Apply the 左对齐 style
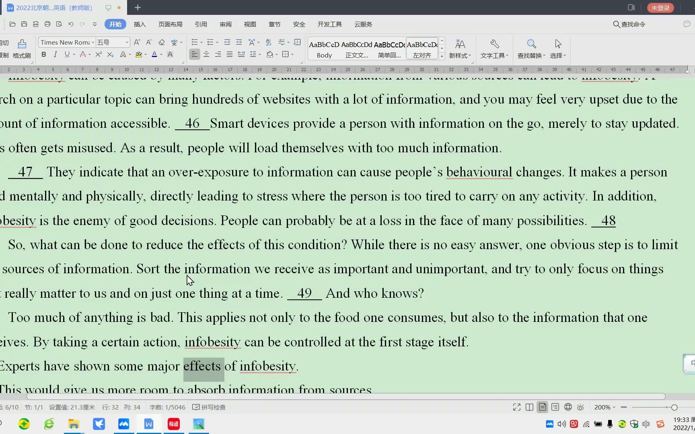 click(422, 49)
